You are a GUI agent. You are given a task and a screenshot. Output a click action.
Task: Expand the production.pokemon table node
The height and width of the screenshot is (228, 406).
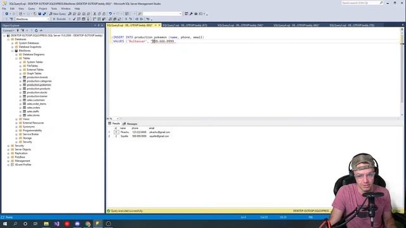pos(20,85)
